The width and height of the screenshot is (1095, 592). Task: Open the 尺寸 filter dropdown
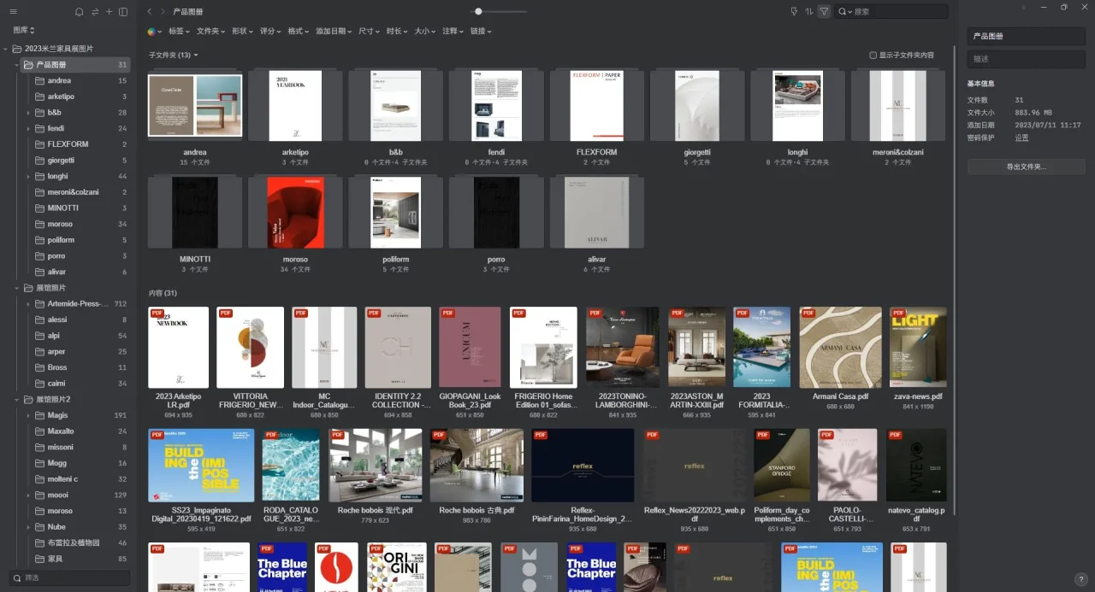pos(370,32)
